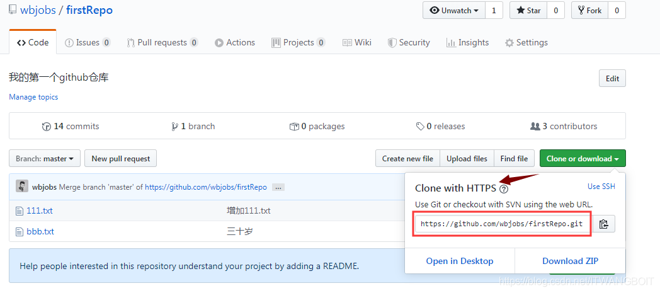Click New pull request button
Screen dimensions: 660x293
point(121,159)
